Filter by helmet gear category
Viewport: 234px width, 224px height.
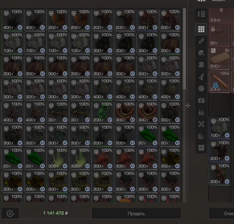click(201, 53)
